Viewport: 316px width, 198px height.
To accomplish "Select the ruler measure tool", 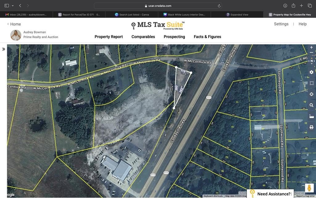I will click(311, 116).
